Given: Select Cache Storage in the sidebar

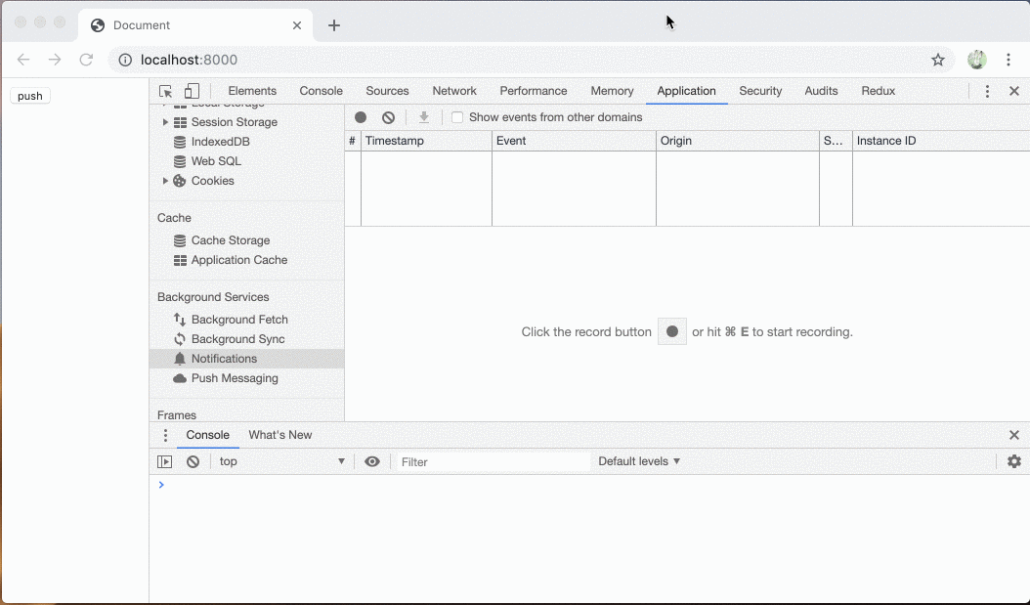Looking at the screenshot, I should [x=230, y=240].
